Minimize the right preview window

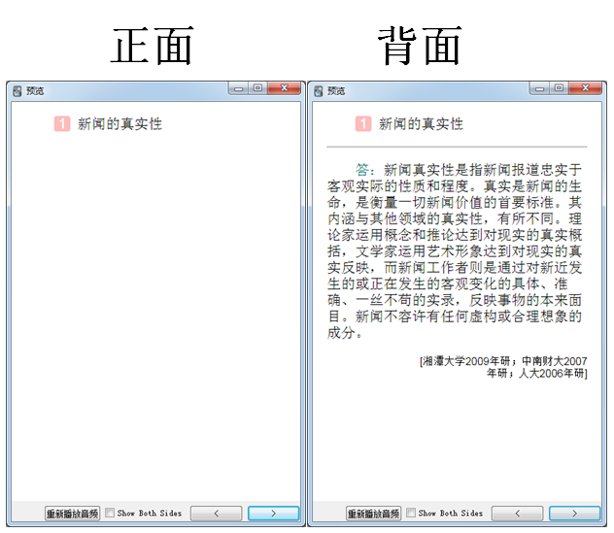coord(539,88)
